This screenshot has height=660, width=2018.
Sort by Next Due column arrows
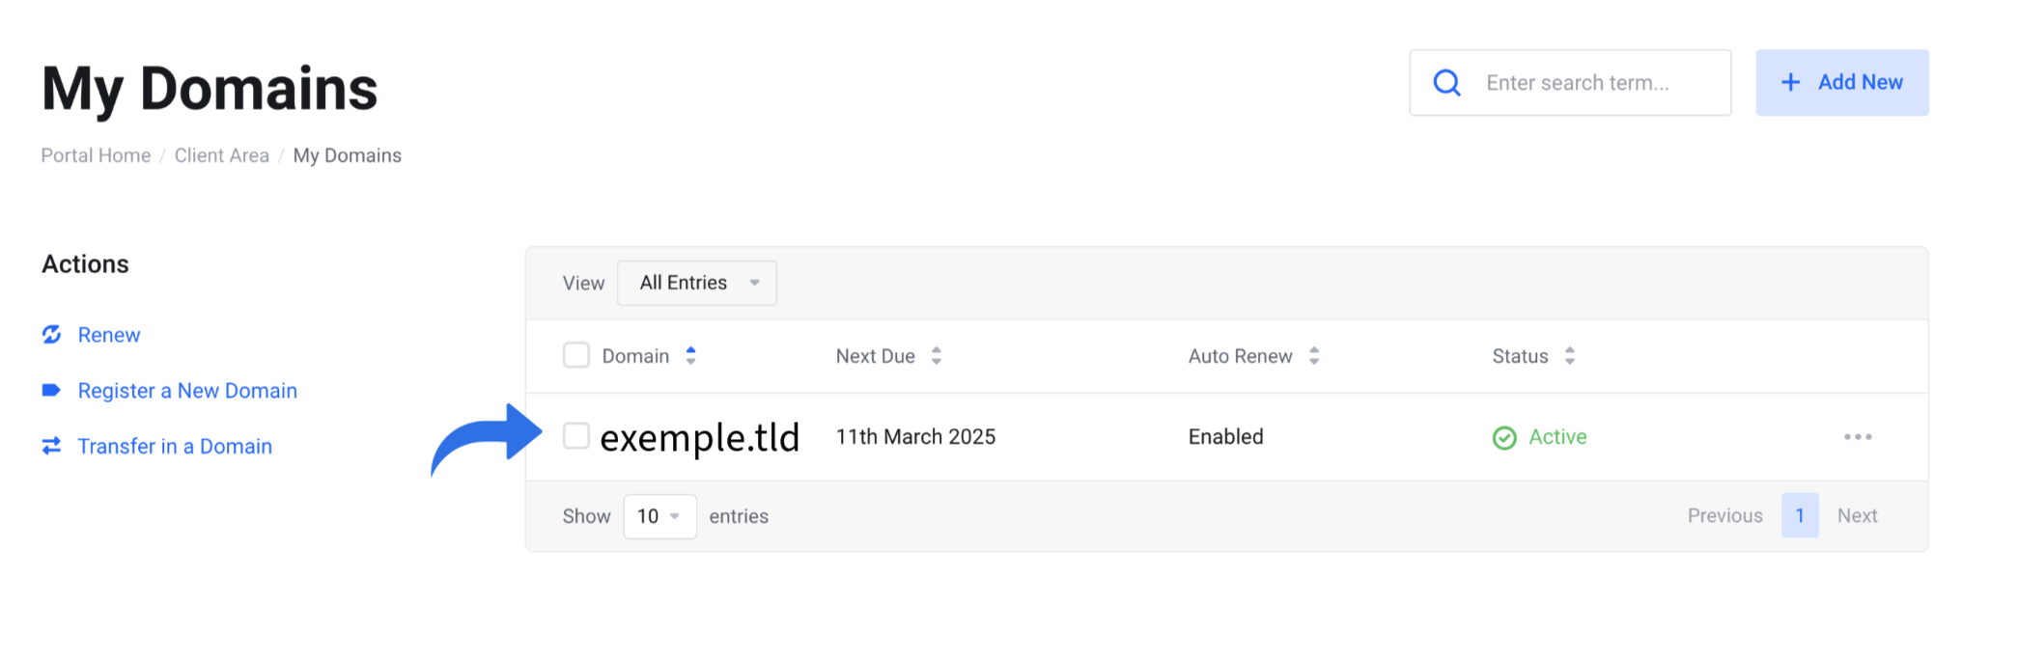point(936,356)
